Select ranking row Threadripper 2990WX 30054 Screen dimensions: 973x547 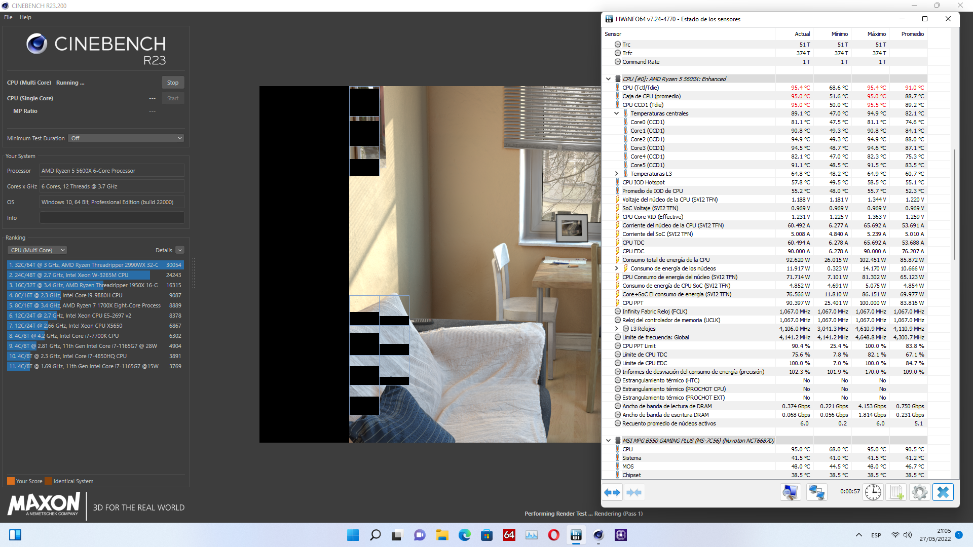tap(95, 265)
